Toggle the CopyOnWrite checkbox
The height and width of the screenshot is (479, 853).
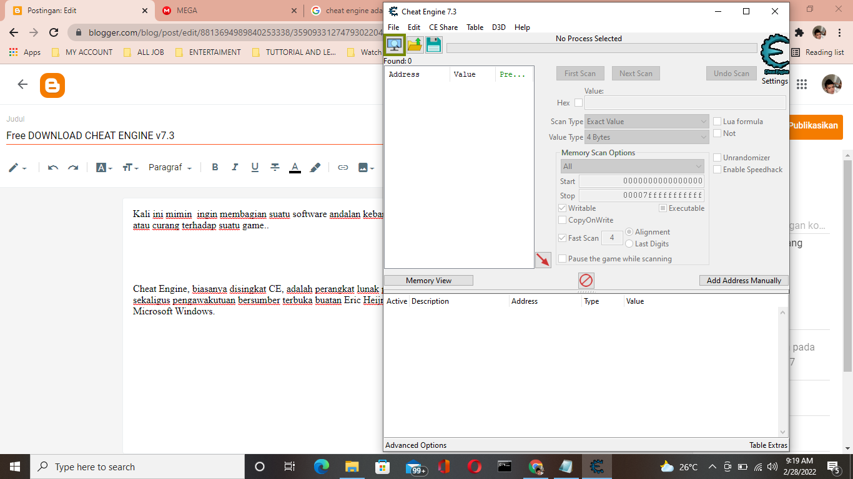coord(563,220)
